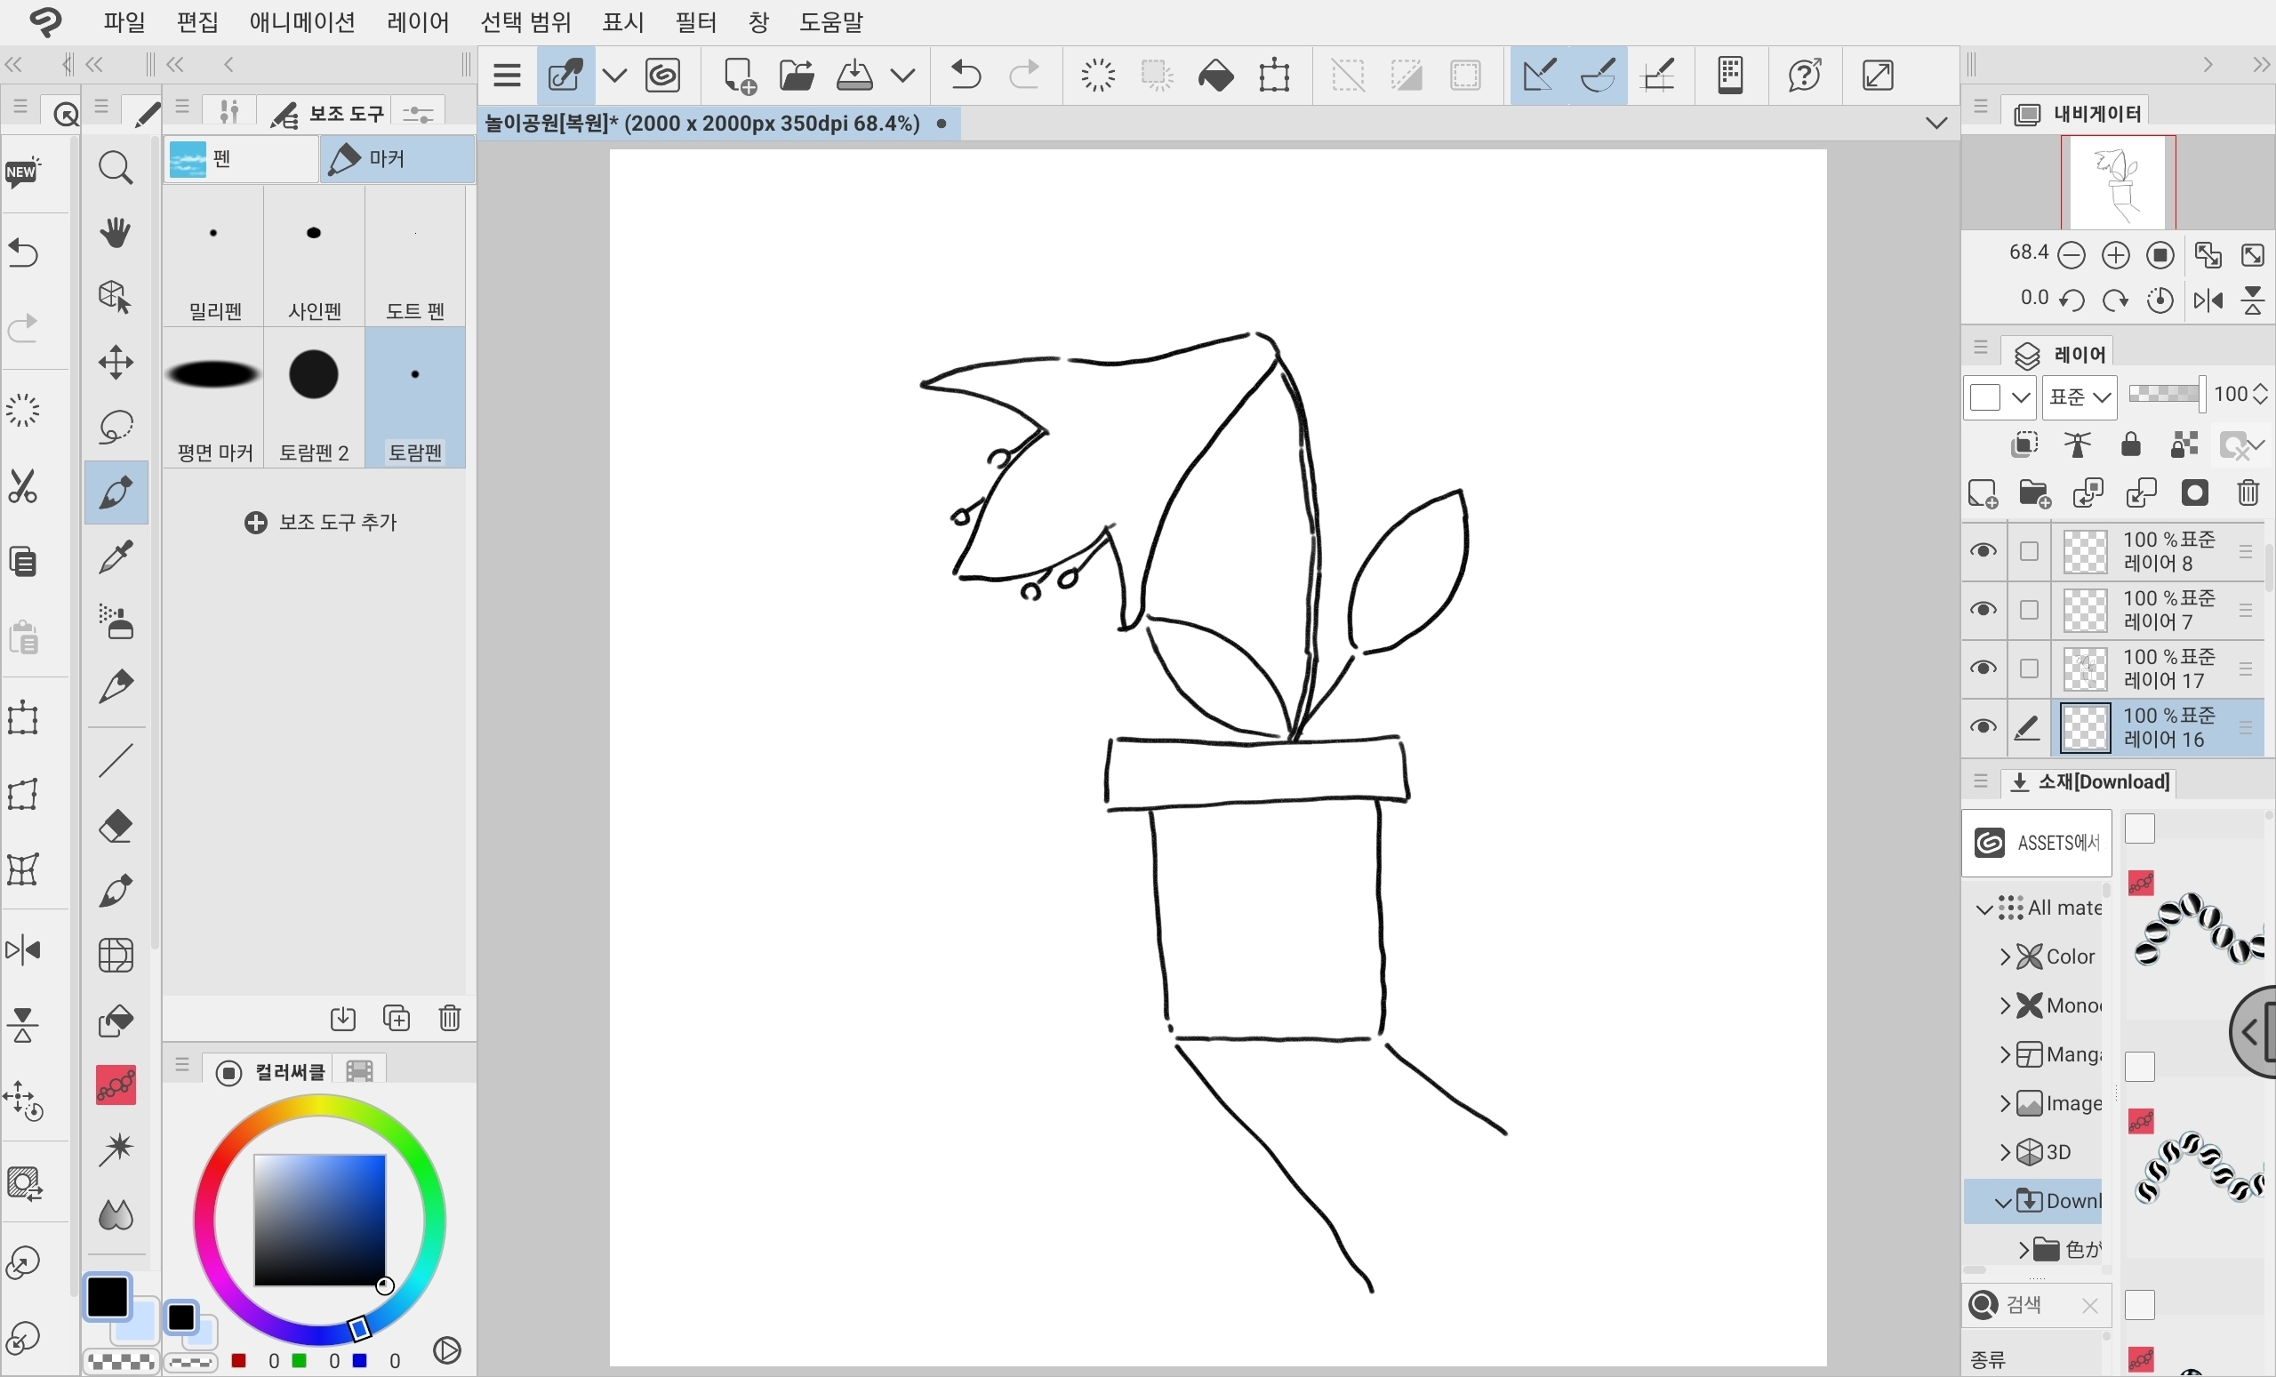Hide layer 레이어 16 with eye icon

pyautogui.click(x=1983, y=727)
